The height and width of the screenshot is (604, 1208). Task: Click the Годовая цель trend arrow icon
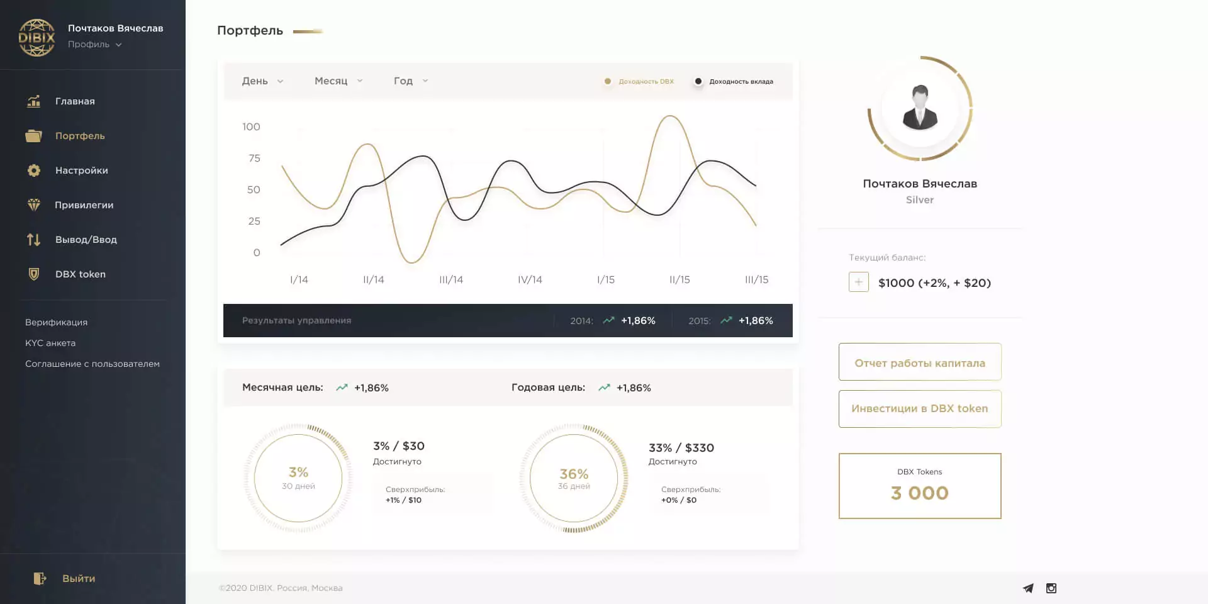pyautogui.click(x=604, y=388)
